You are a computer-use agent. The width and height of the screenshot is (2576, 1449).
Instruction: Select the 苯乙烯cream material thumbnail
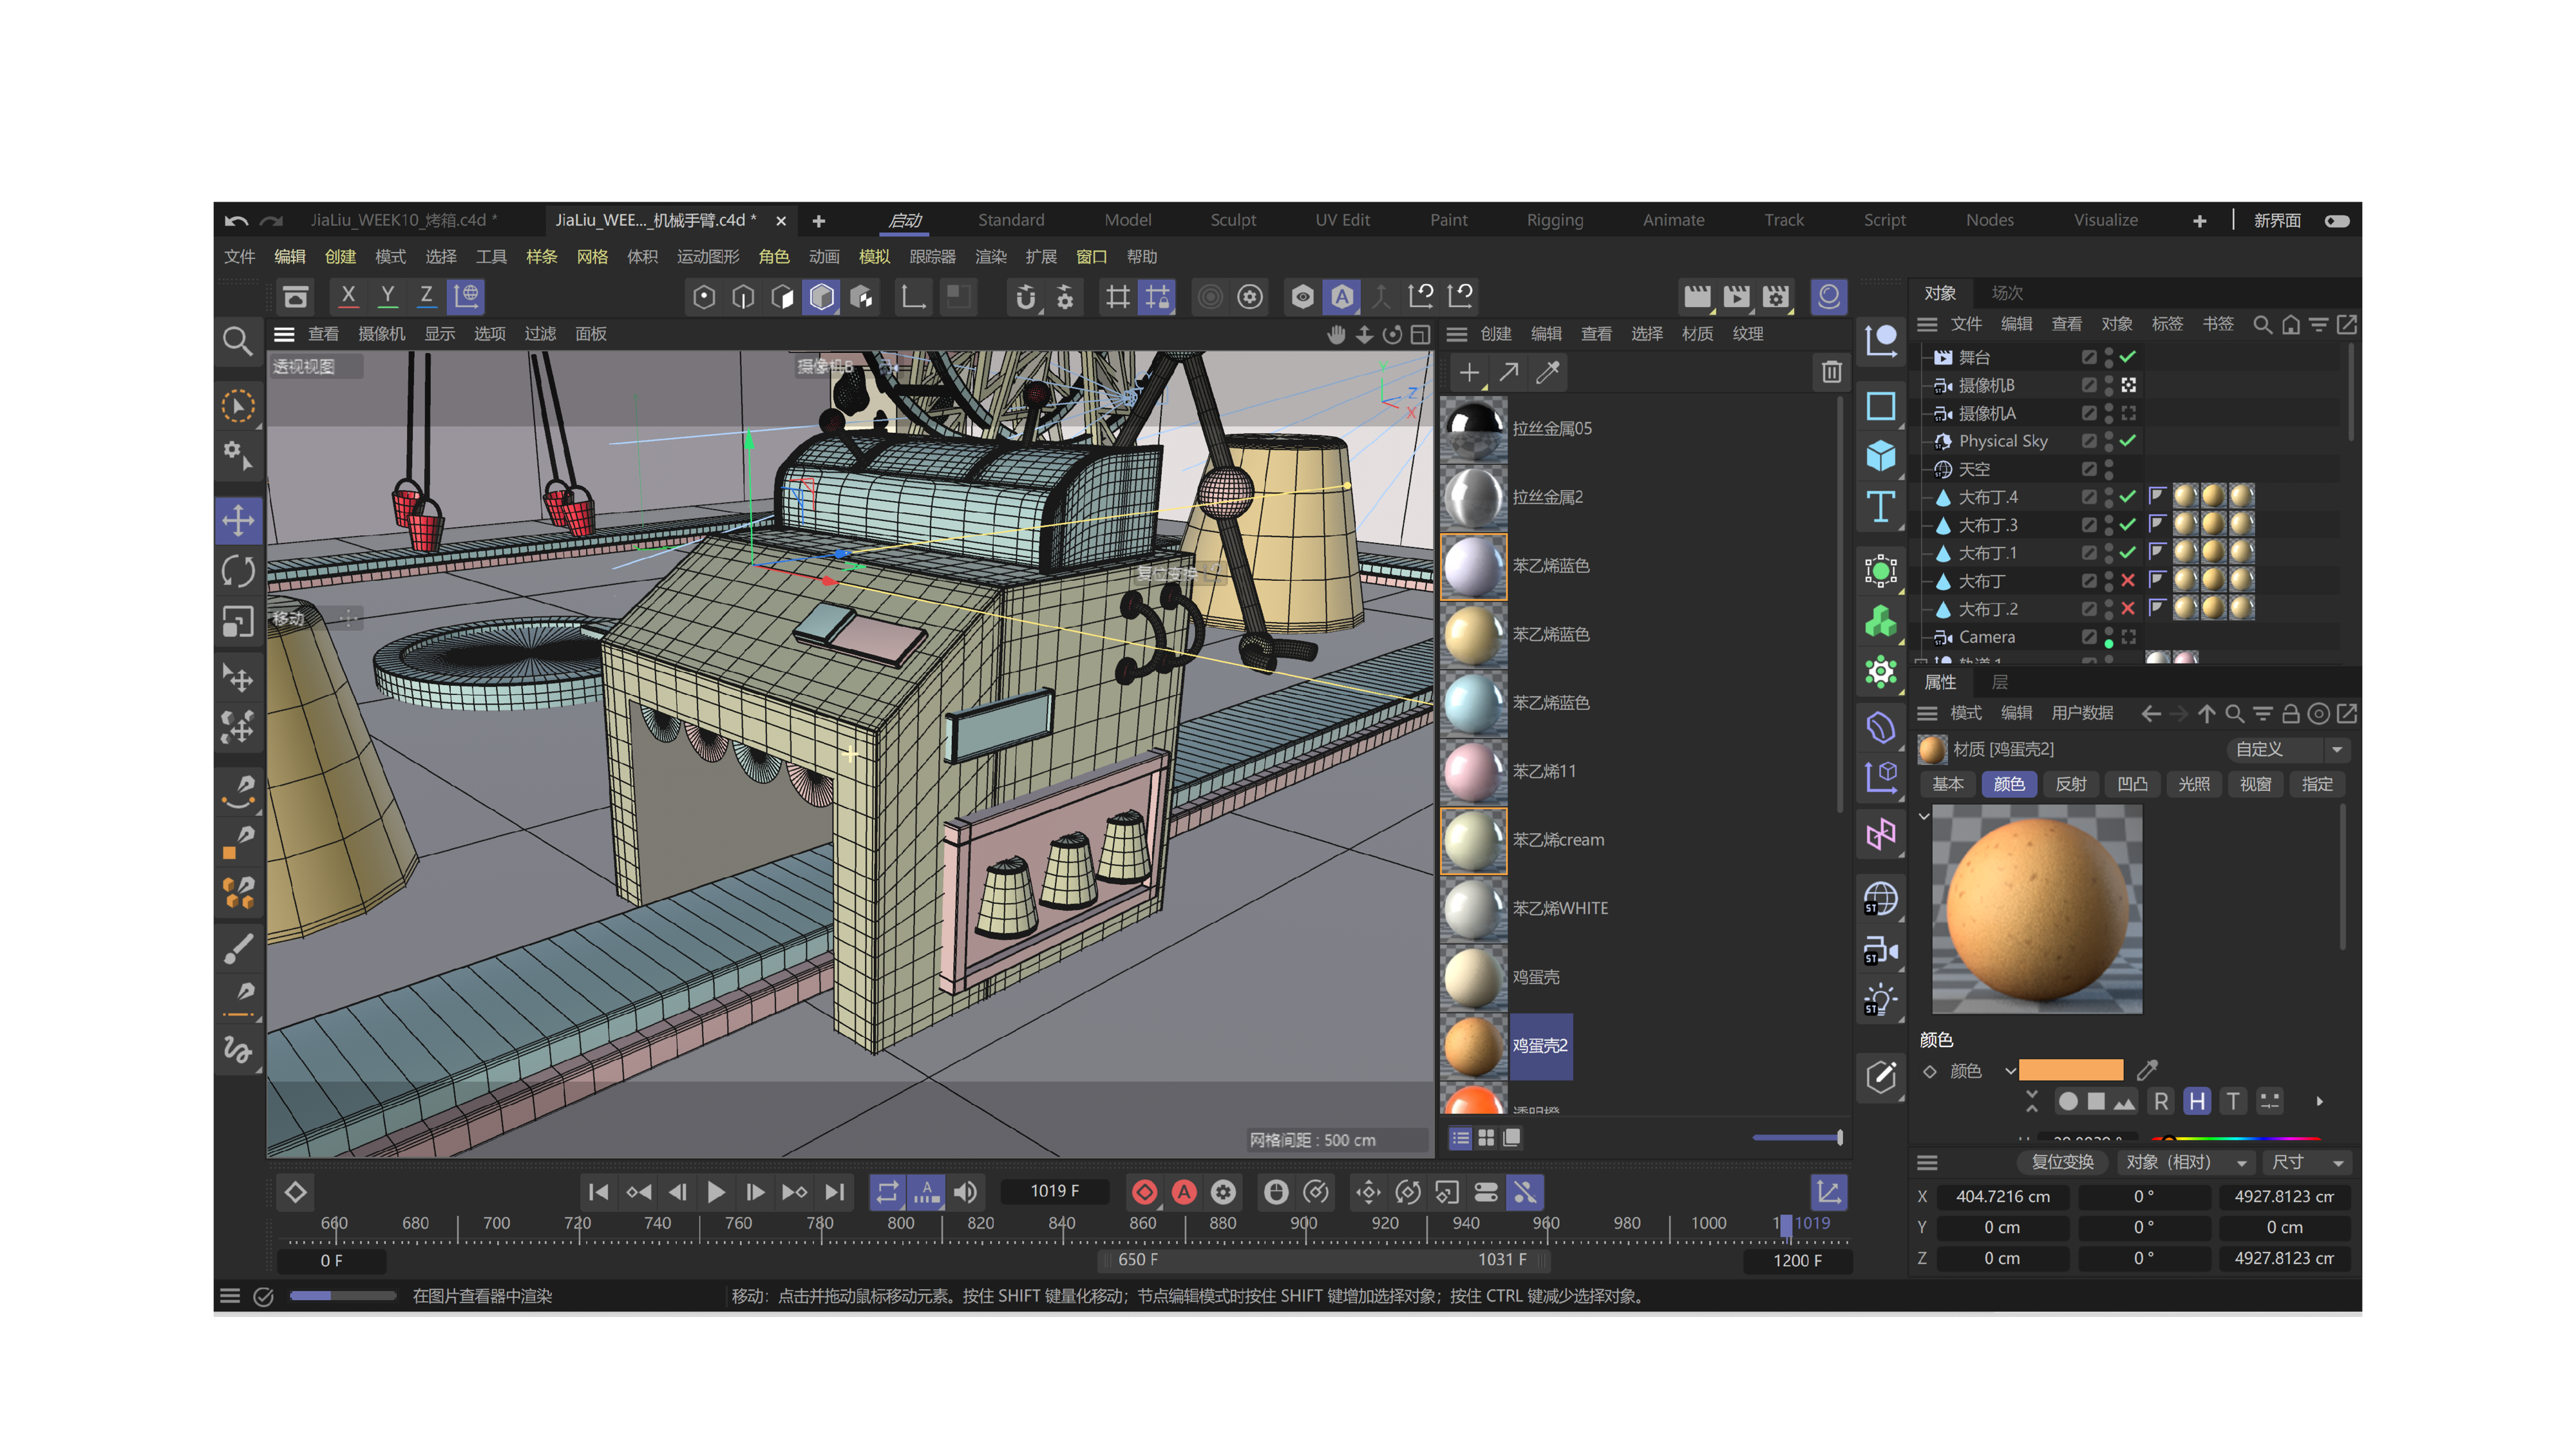click(x=1473, y=840)
